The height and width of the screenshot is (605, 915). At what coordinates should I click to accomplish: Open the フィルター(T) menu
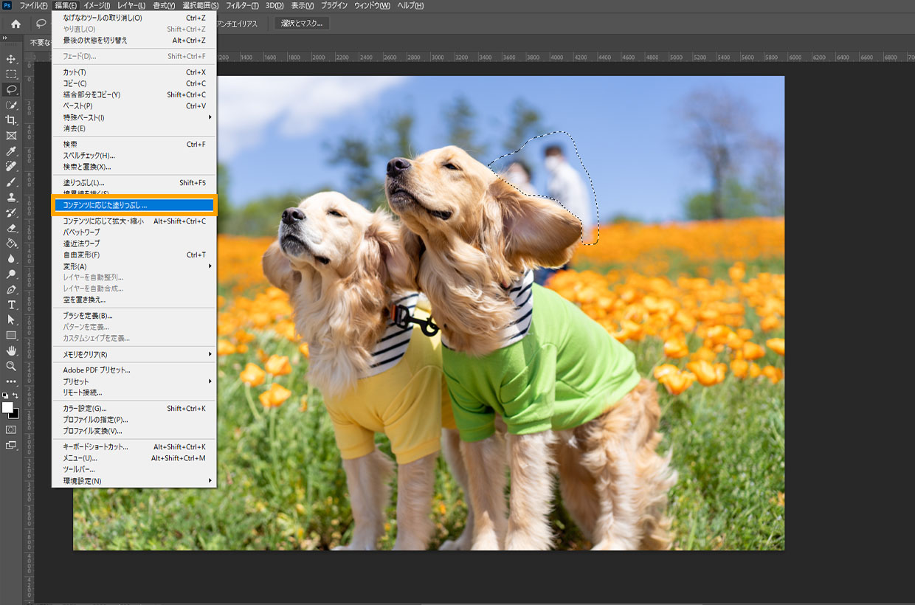click(242, 5)
